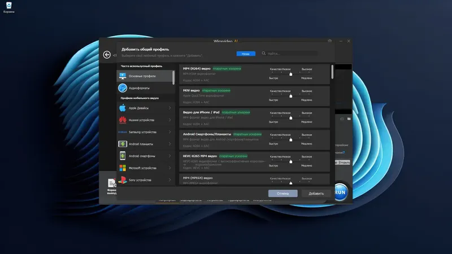Click the Apple Девайсы logo icon
The image size is (452, 254).
123,108
